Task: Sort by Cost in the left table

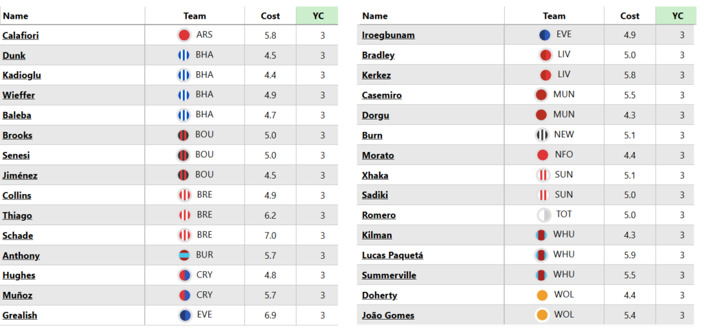Action: tap(270, 16)
